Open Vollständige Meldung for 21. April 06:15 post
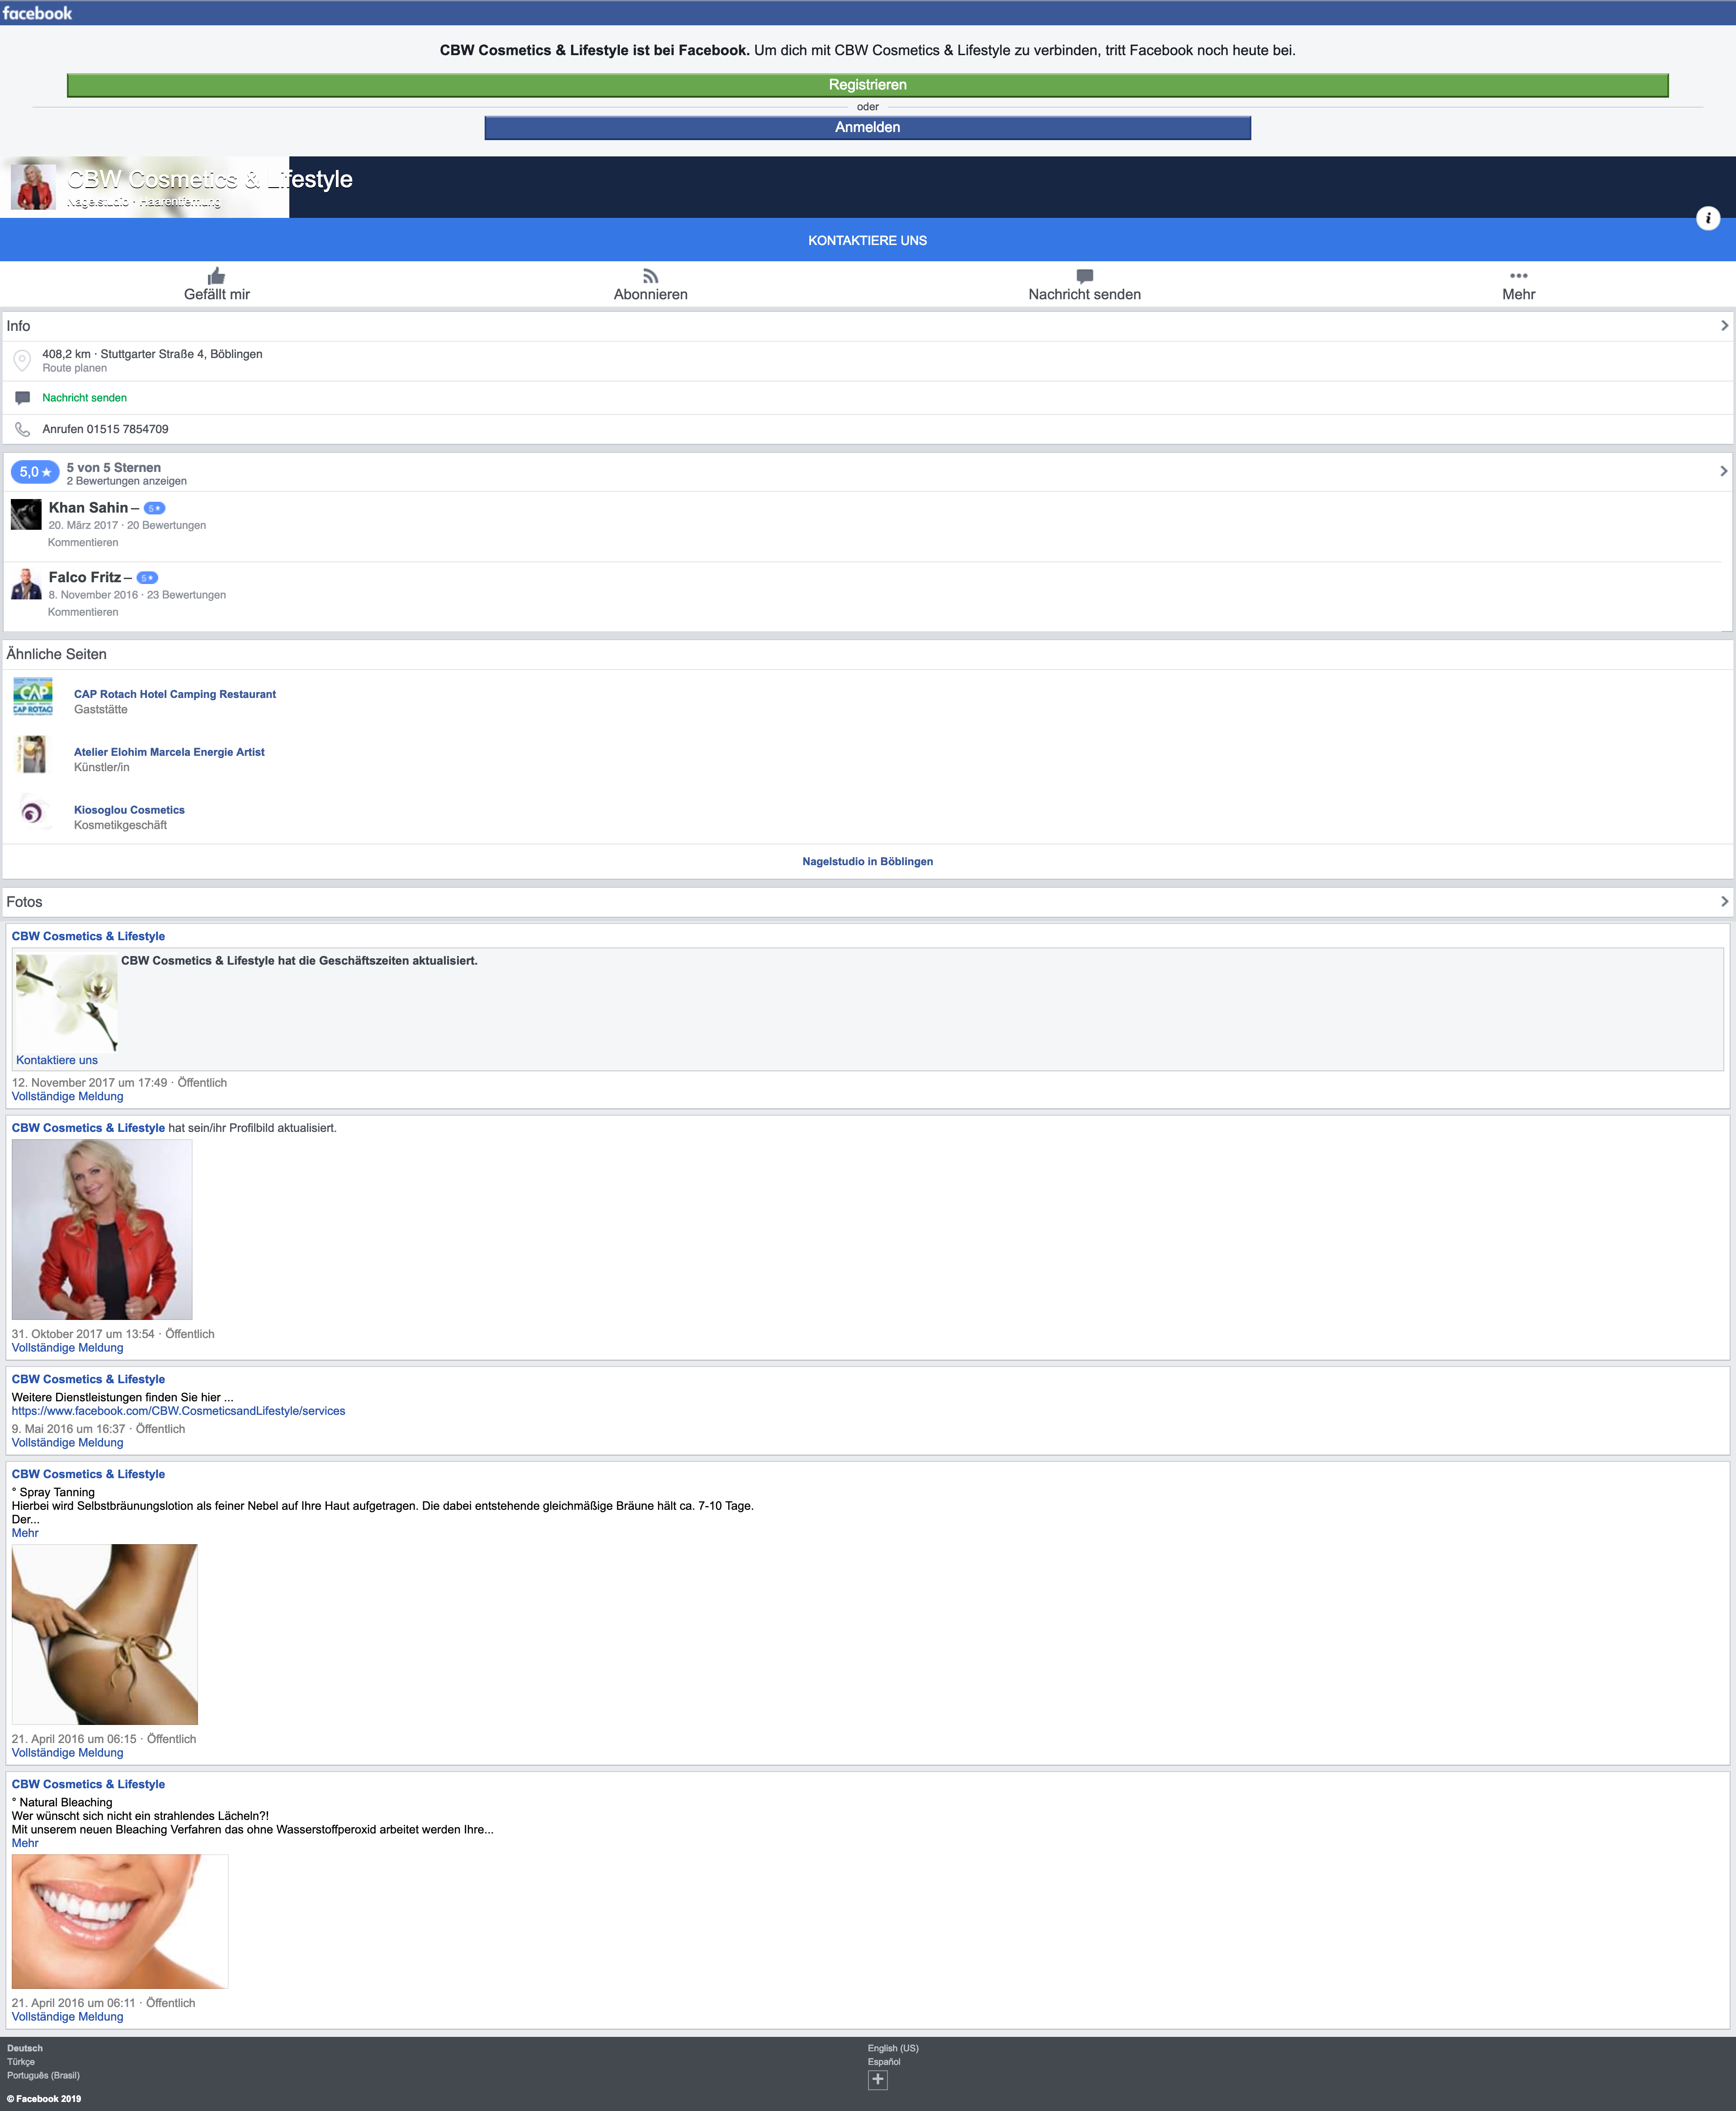The width and height of the screenshot is (1736, 2111). 67,1753
